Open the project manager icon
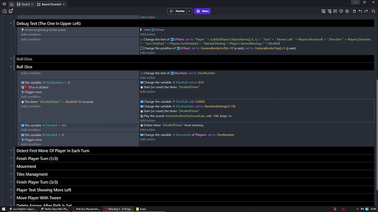The height and width of the screenshot is (212, 378). (4, 11)
